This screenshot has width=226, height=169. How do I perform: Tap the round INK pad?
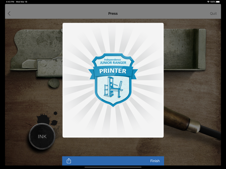pyautogui.click(x=42, y=136)
